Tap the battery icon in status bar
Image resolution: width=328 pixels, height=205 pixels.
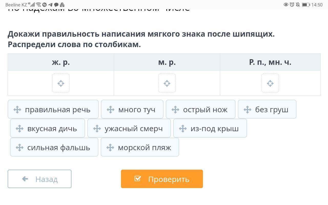[x=306, y=5]
